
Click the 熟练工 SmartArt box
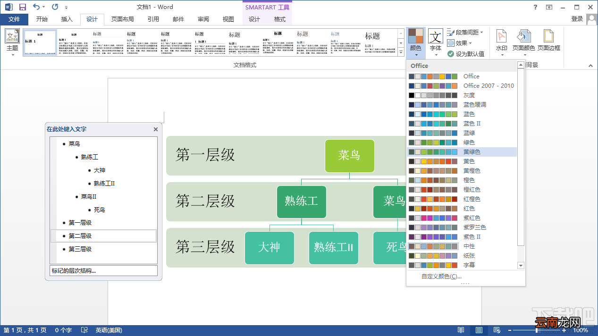(302, 202)
